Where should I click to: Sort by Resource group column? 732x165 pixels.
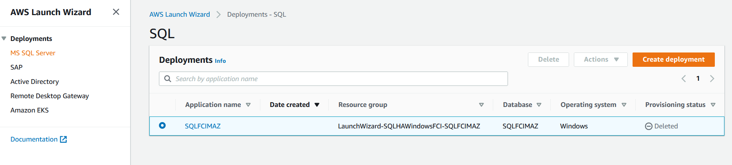click(411, 105)
